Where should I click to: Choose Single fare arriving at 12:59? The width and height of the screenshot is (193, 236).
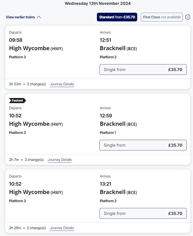tap(143, 145)
